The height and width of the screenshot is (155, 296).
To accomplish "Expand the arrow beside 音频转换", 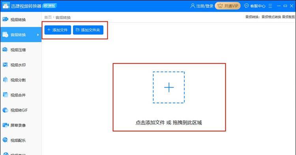I will click(x=38, y=35).
